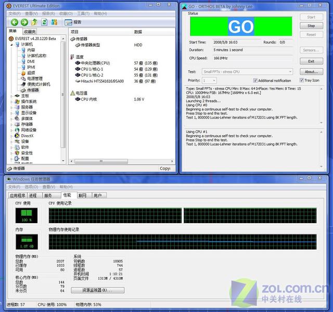Open EVEREST 文件(F) menu
Screen dimensions: 333x312
coord(15,14)
